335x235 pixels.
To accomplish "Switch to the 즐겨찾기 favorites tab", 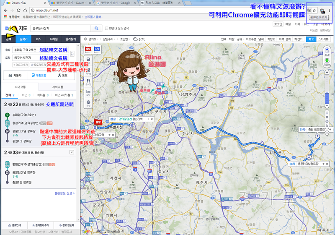I will [x=70, y=39].
